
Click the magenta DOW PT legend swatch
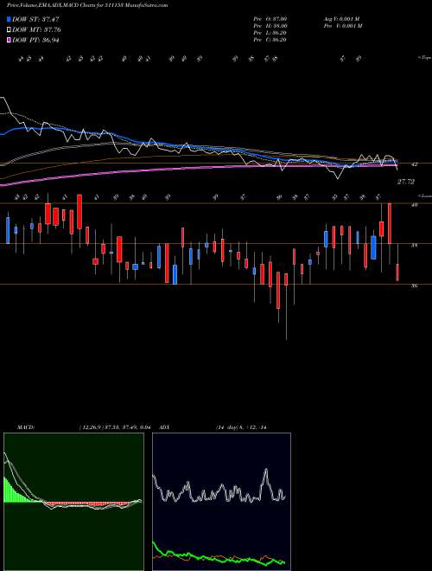[10, 40]
